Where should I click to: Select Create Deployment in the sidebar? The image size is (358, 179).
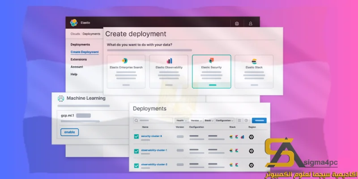[x=85, y=52]
